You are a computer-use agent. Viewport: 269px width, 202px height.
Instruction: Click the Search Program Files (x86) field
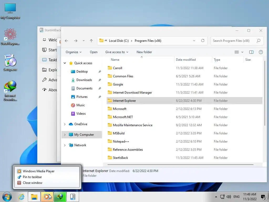[237, 41]
